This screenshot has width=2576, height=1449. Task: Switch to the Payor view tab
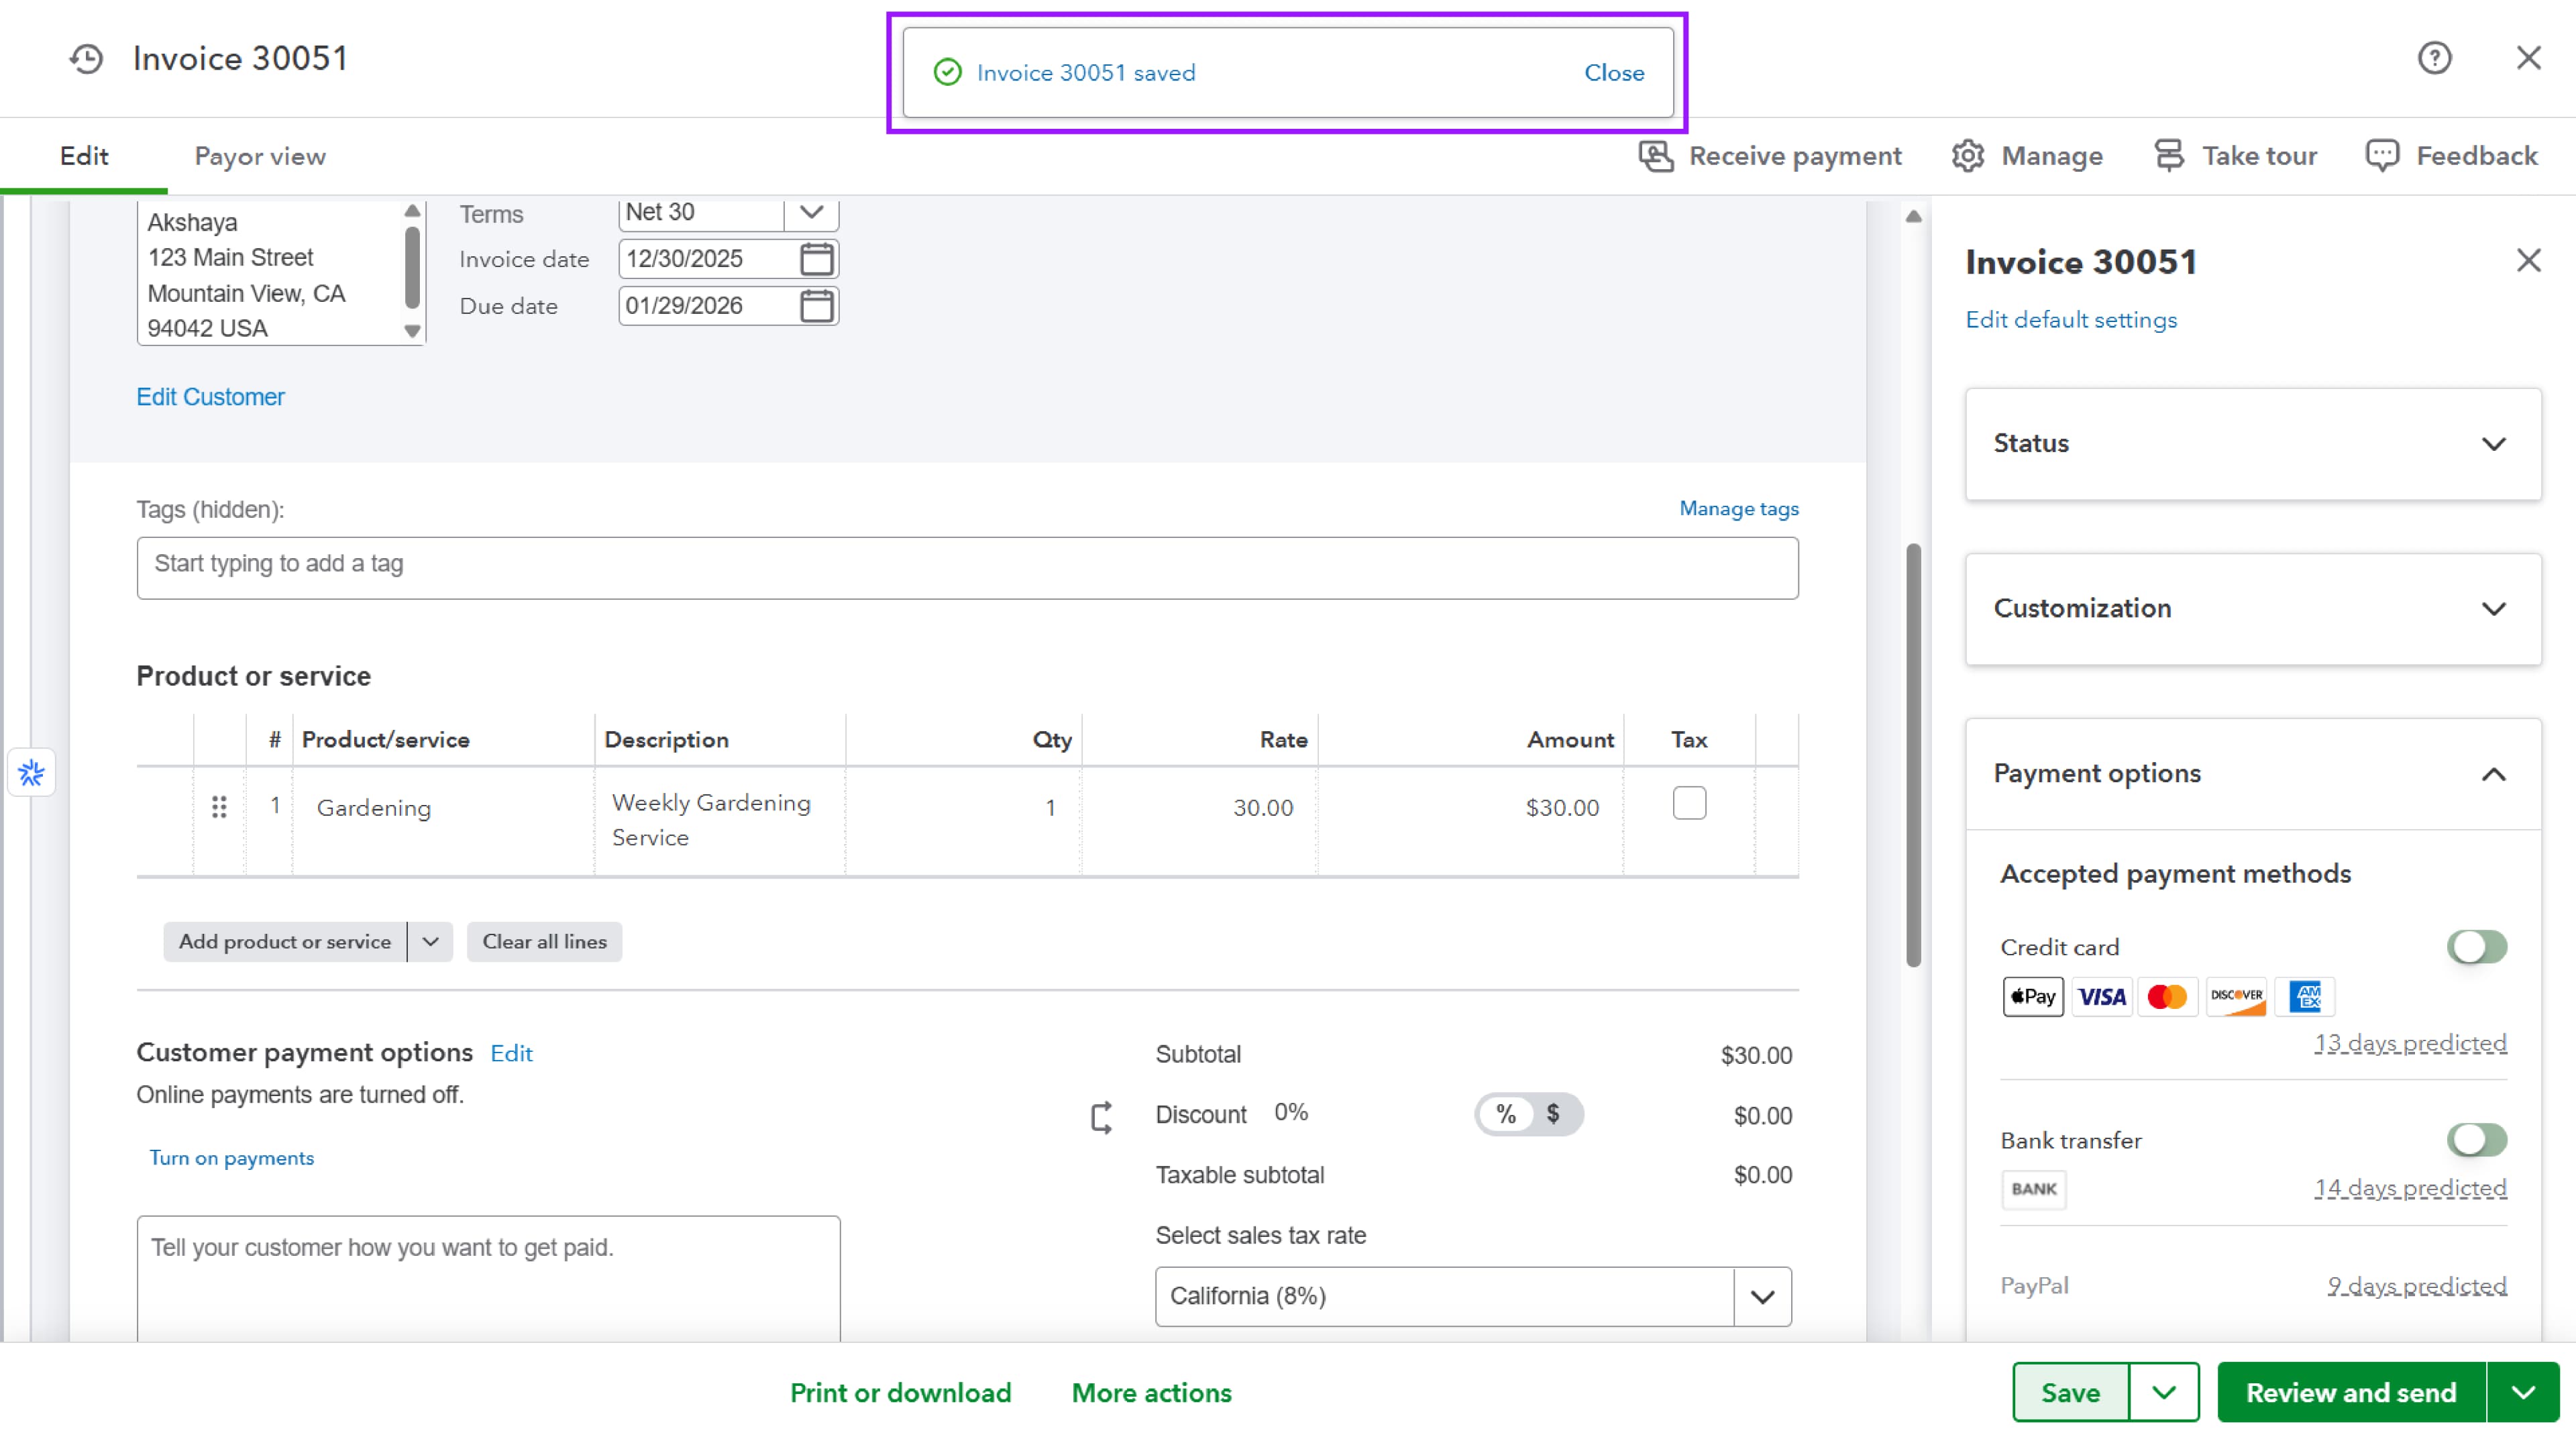tap(260, 156)
